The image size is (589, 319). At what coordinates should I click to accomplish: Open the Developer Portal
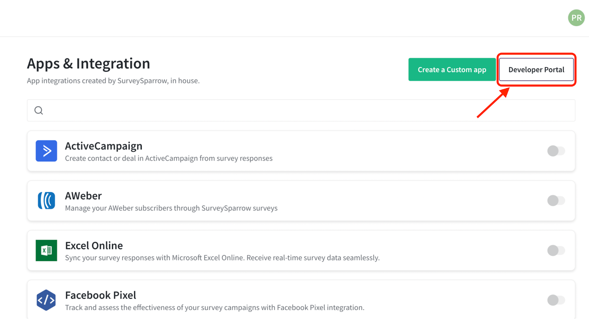(536, 69)
